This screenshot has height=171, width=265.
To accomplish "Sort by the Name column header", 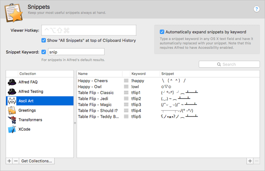I will click(x=83, y=74).
